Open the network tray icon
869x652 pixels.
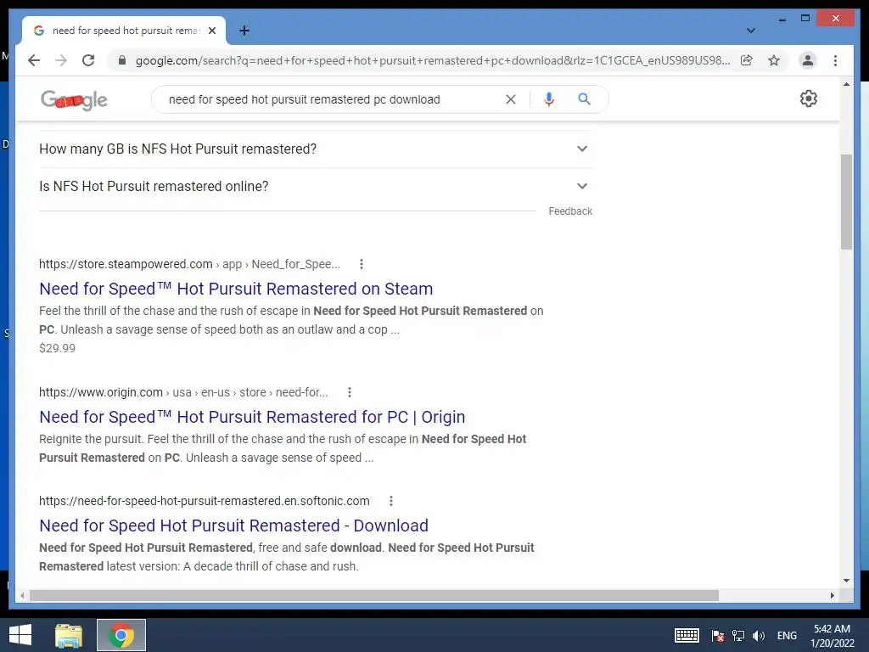coord(738,636)
